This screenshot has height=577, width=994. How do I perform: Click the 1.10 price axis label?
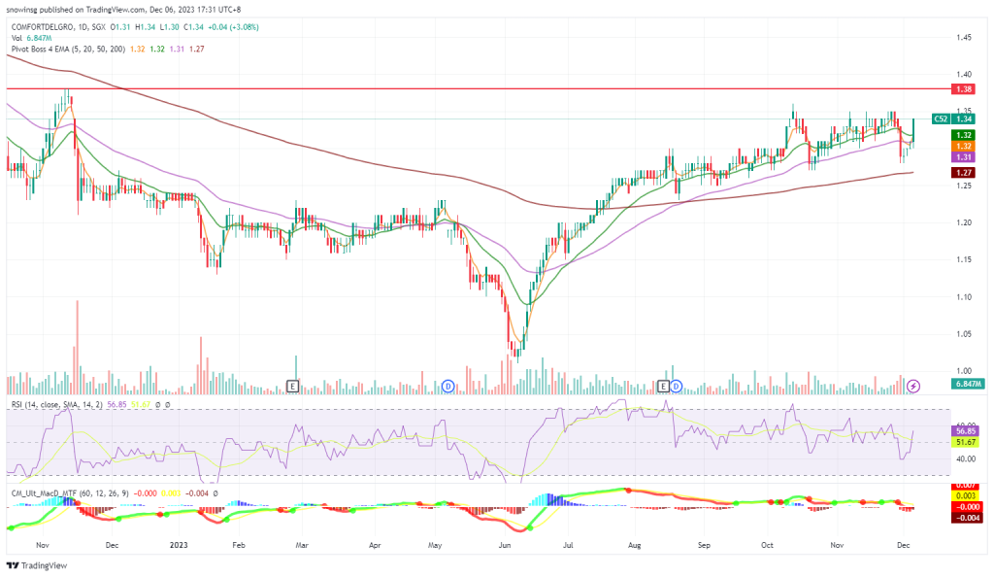964,296
